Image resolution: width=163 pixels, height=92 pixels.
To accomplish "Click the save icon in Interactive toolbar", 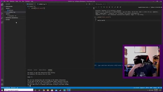I will [x=112, y=7].
